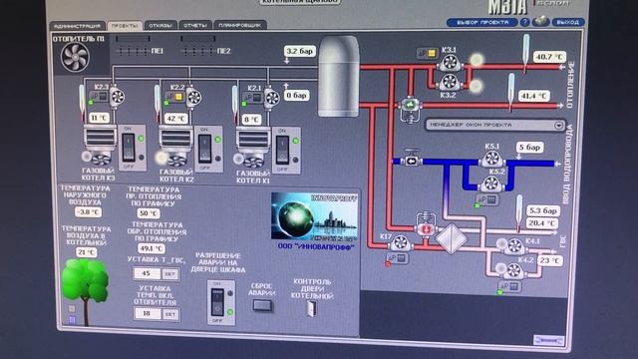The width and height of the screenshot is (638, 359).
Task: Click the Газовый котел К2 boiler icon
Action: click(175, 147)
